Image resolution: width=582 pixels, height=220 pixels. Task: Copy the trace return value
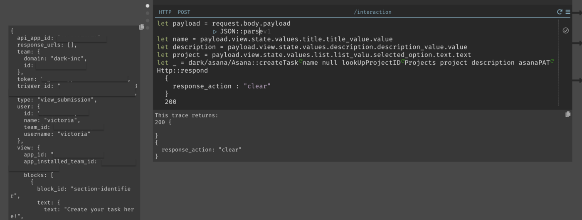tap(568, 114)
